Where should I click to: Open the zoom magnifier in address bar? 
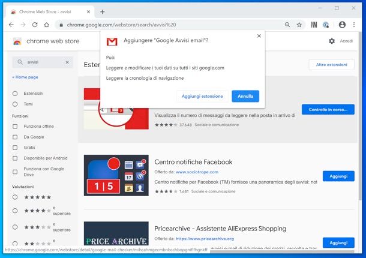pyautogui.click(x=287, y=25)
